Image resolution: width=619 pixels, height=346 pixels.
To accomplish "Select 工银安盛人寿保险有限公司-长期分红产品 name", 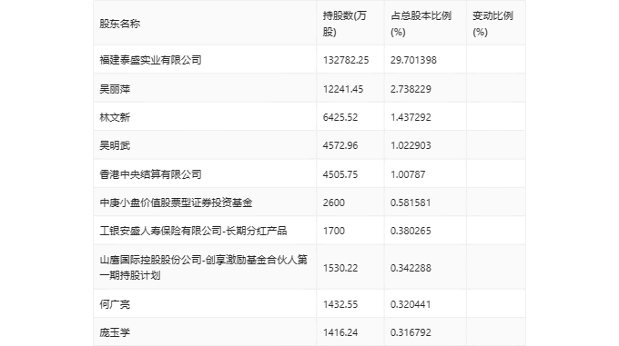I will (x=193, y=231).
